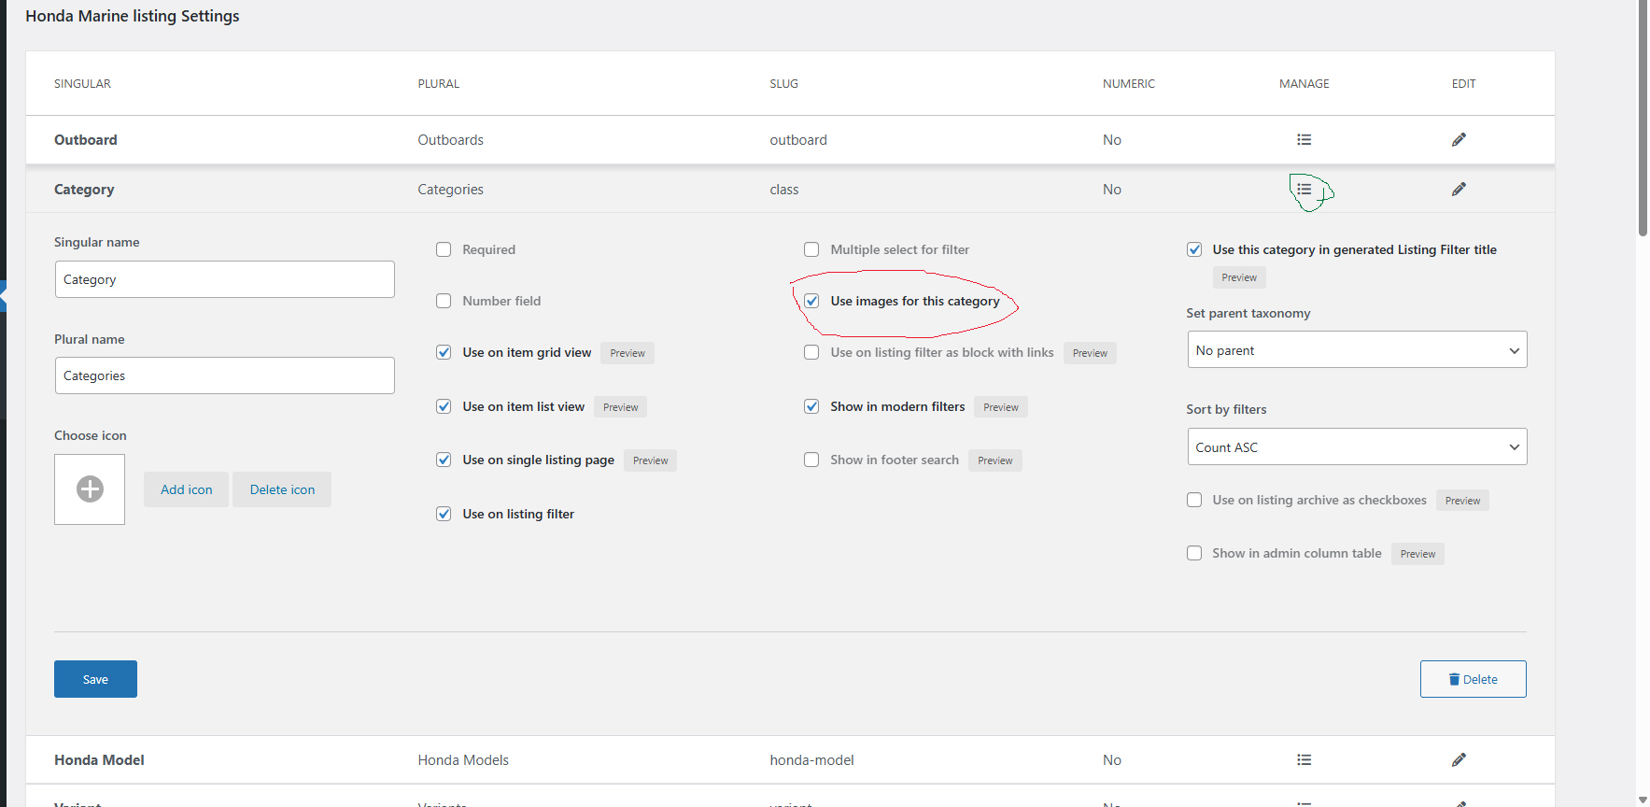Preview listing archive as checkboxes
The image size is (1650, 807).
(x=1462, y=501)
